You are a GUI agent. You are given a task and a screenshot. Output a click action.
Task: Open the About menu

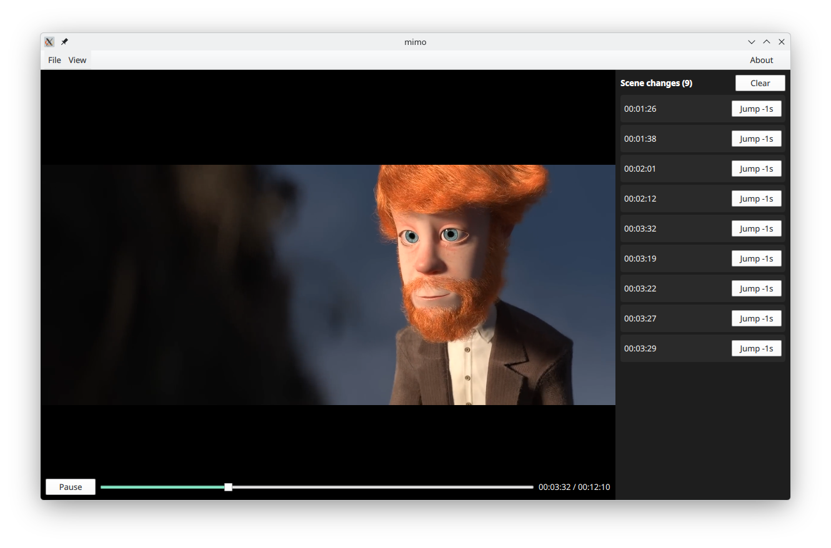point(762,60)
